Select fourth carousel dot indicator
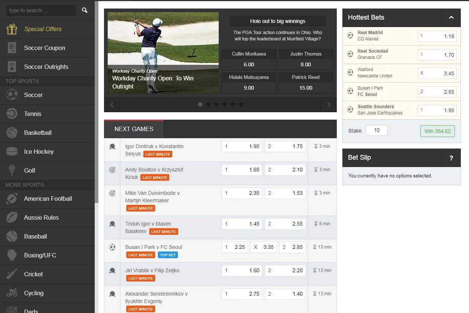The width and height of the screenshot is (469, 313). (225, 104)
